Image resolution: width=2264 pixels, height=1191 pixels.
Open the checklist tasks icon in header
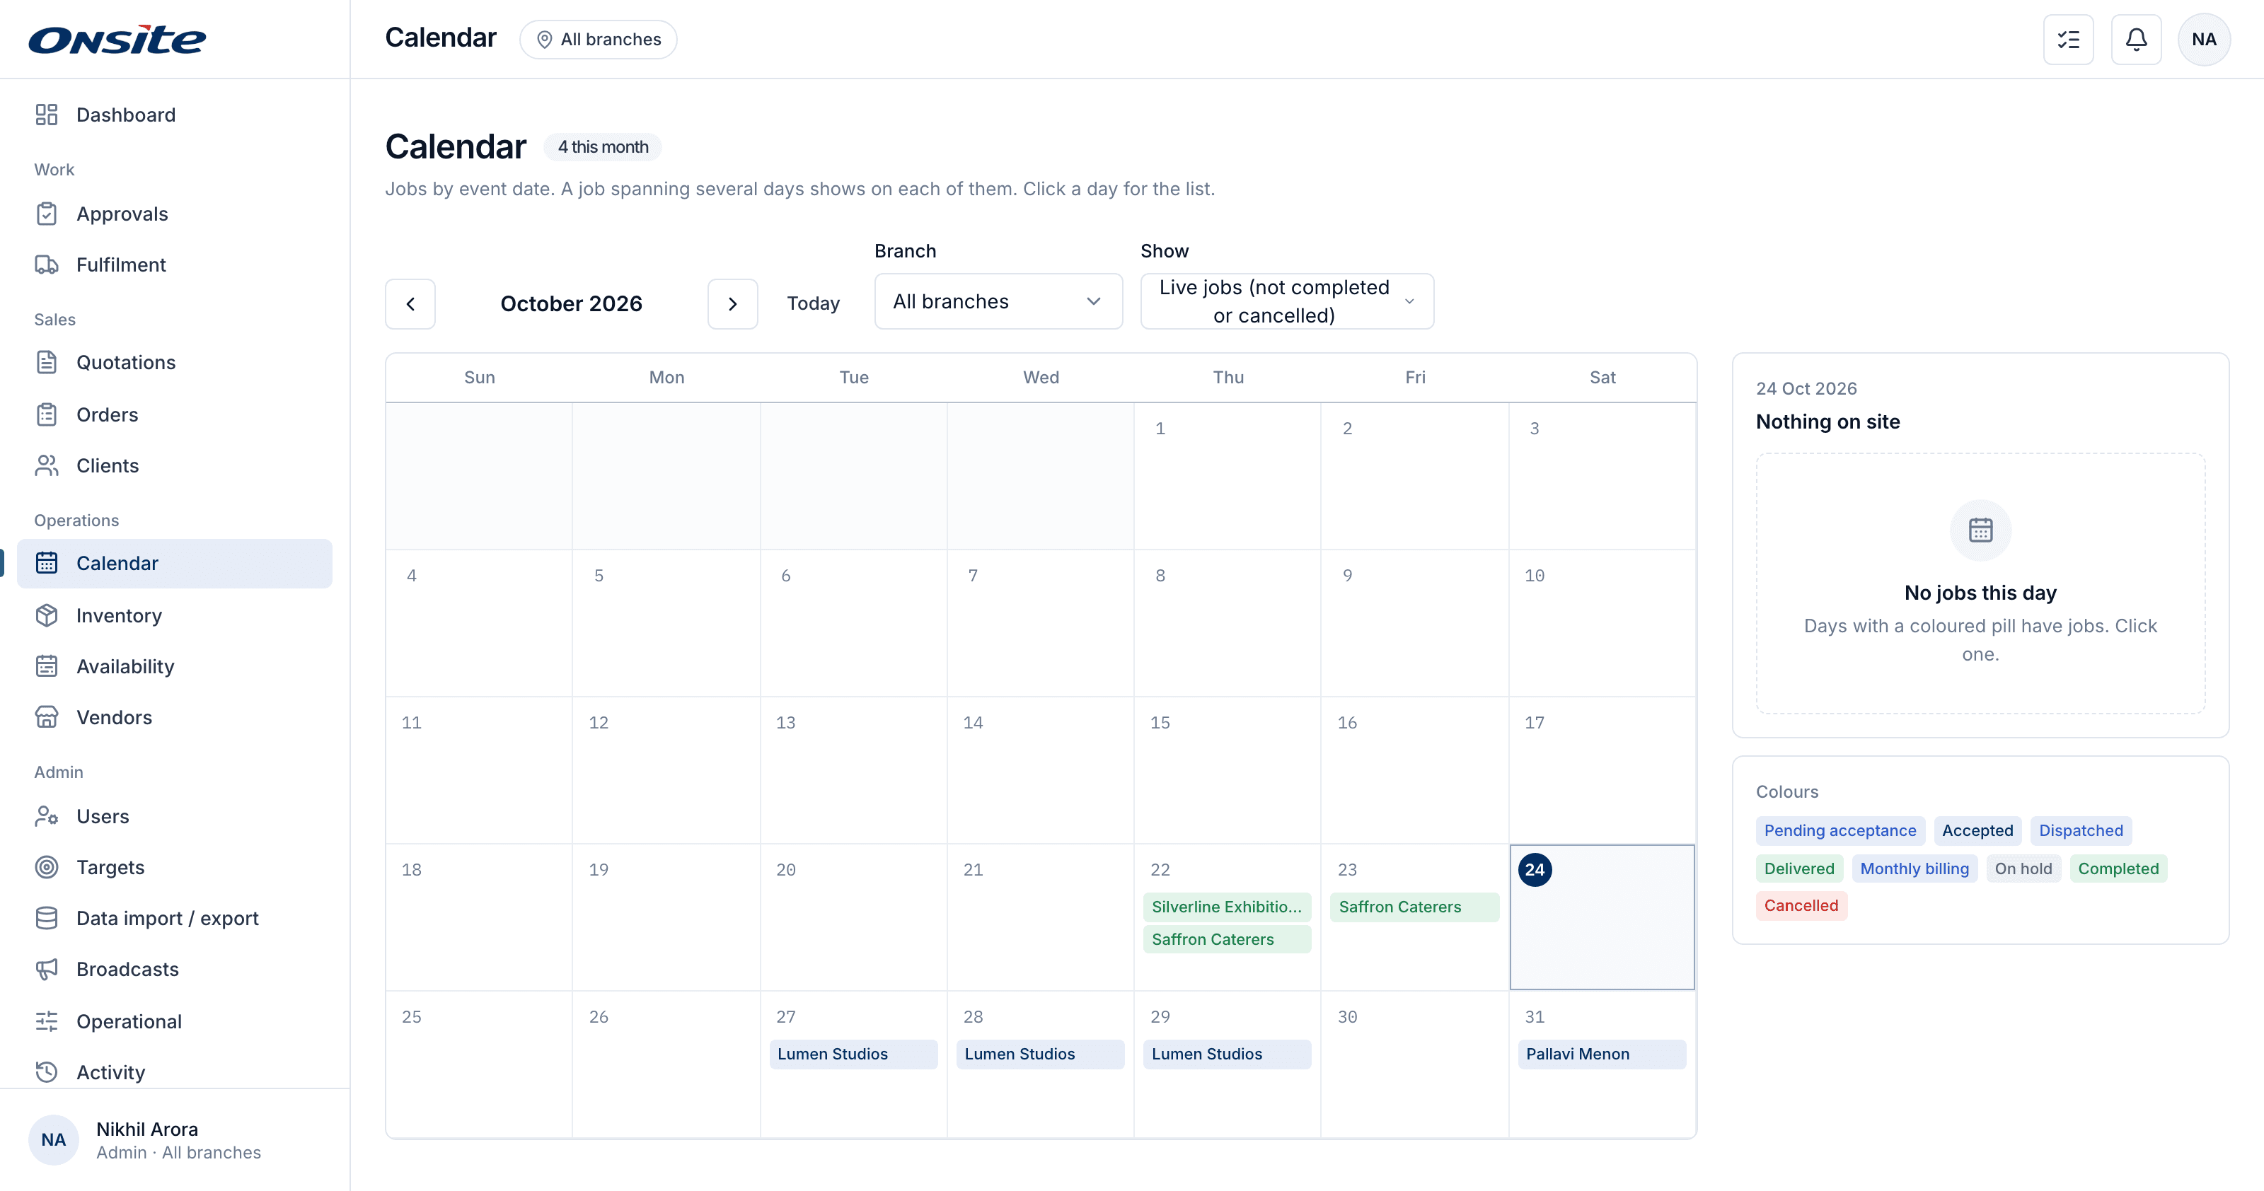[2068, 40]
